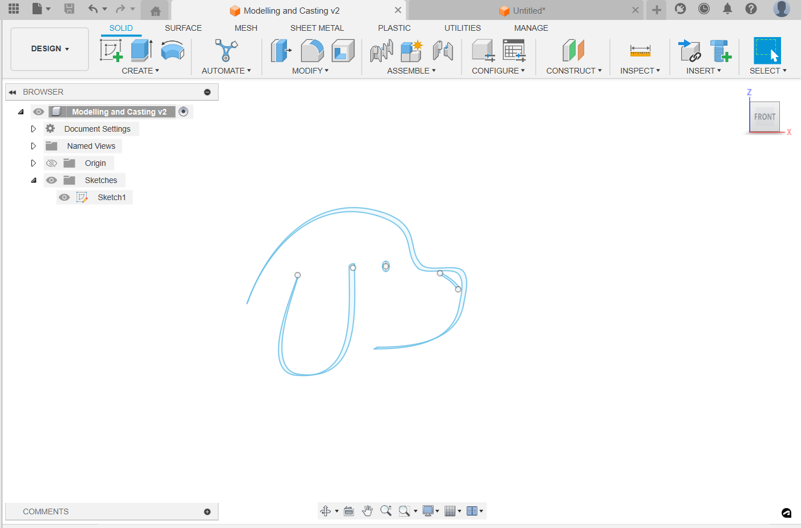
Task: Open the Extensions icon
Action: pyautogui.click(x=680, y=9)
